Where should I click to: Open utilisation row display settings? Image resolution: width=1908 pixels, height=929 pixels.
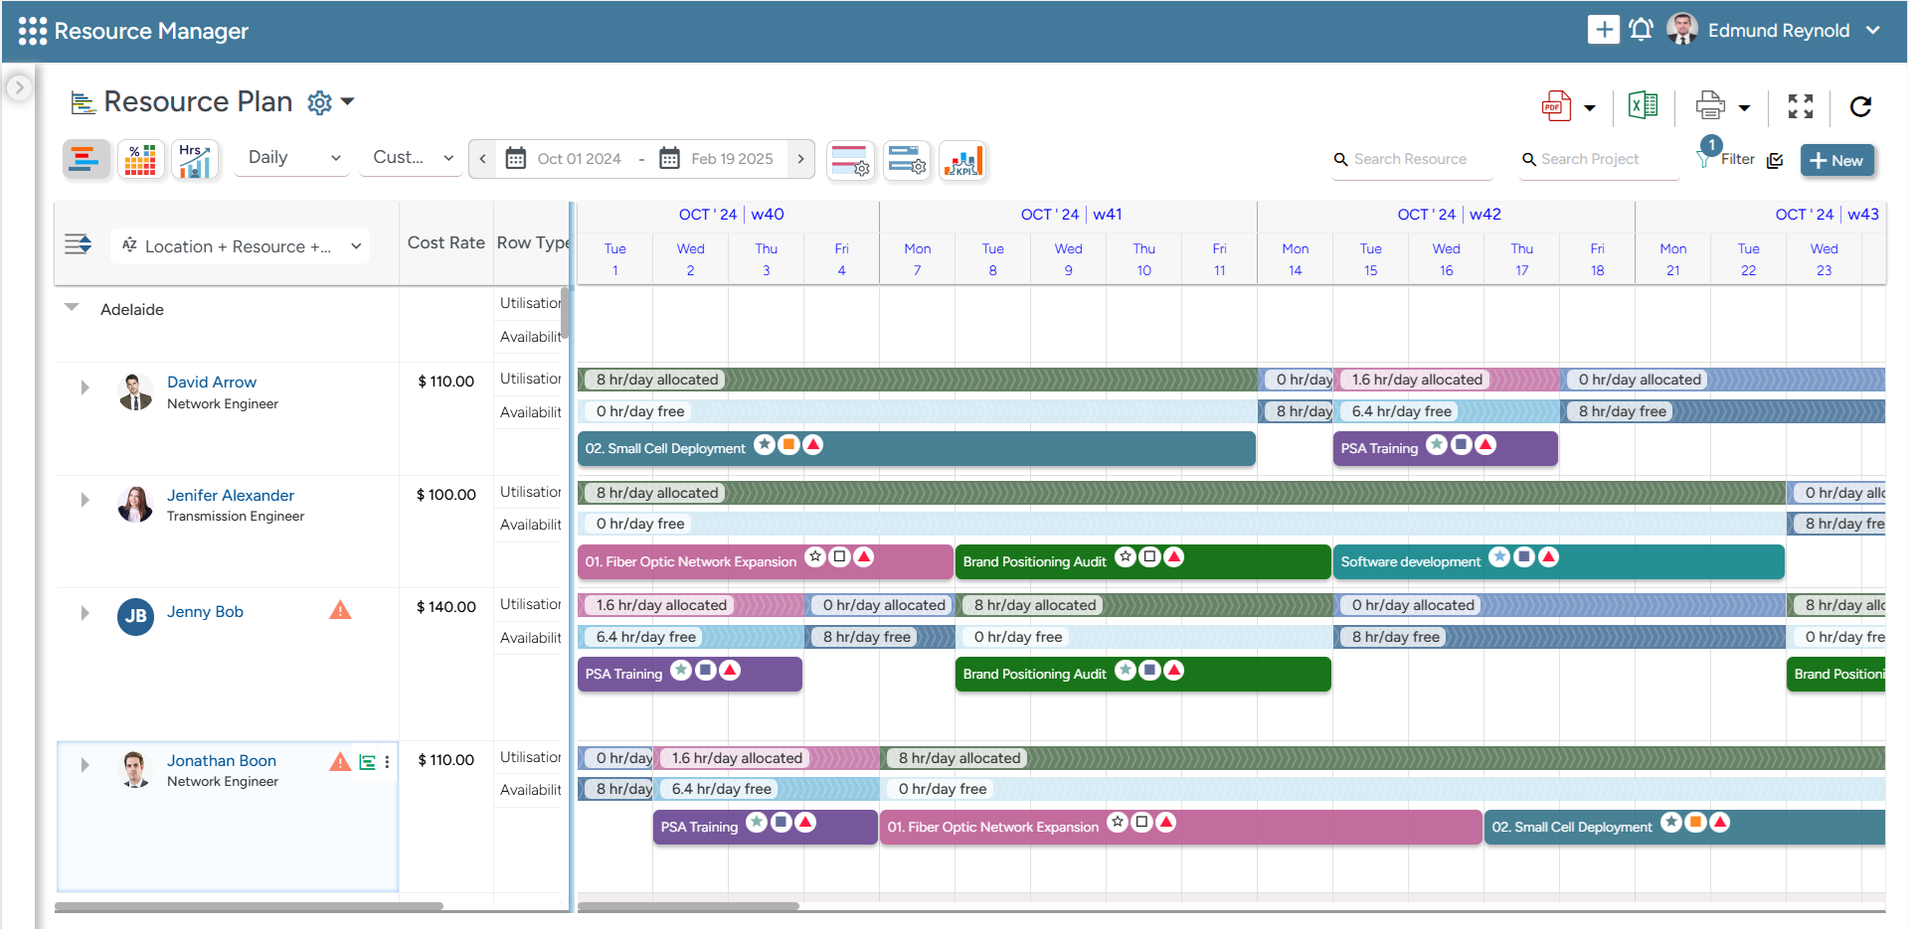click(851, 160)
